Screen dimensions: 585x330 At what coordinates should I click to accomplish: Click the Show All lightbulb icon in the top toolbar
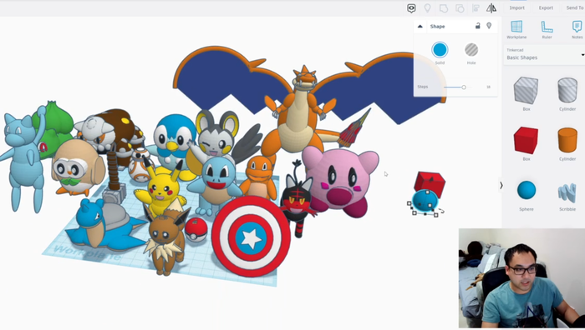[428, 7]
